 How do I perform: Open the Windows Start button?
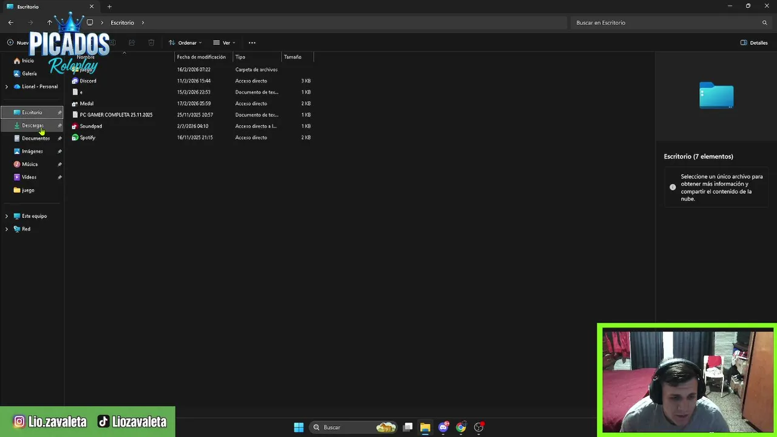(x=299, y=427)
